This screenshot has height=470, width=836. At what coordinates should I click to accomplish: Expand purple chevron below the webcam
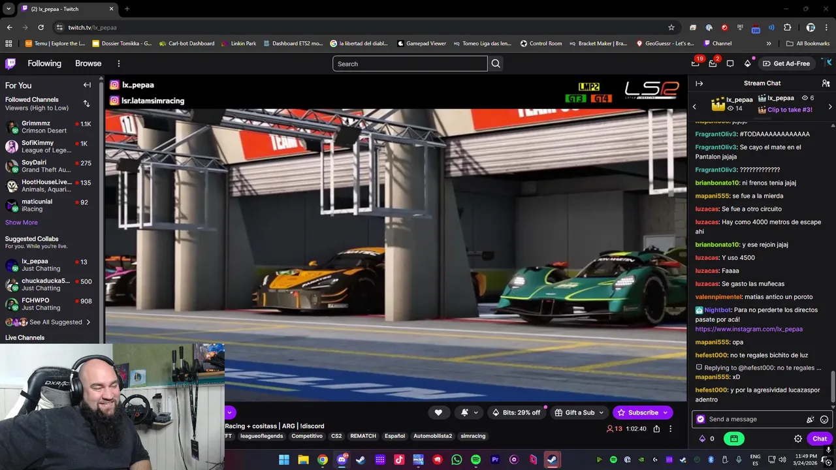[229, 413]
